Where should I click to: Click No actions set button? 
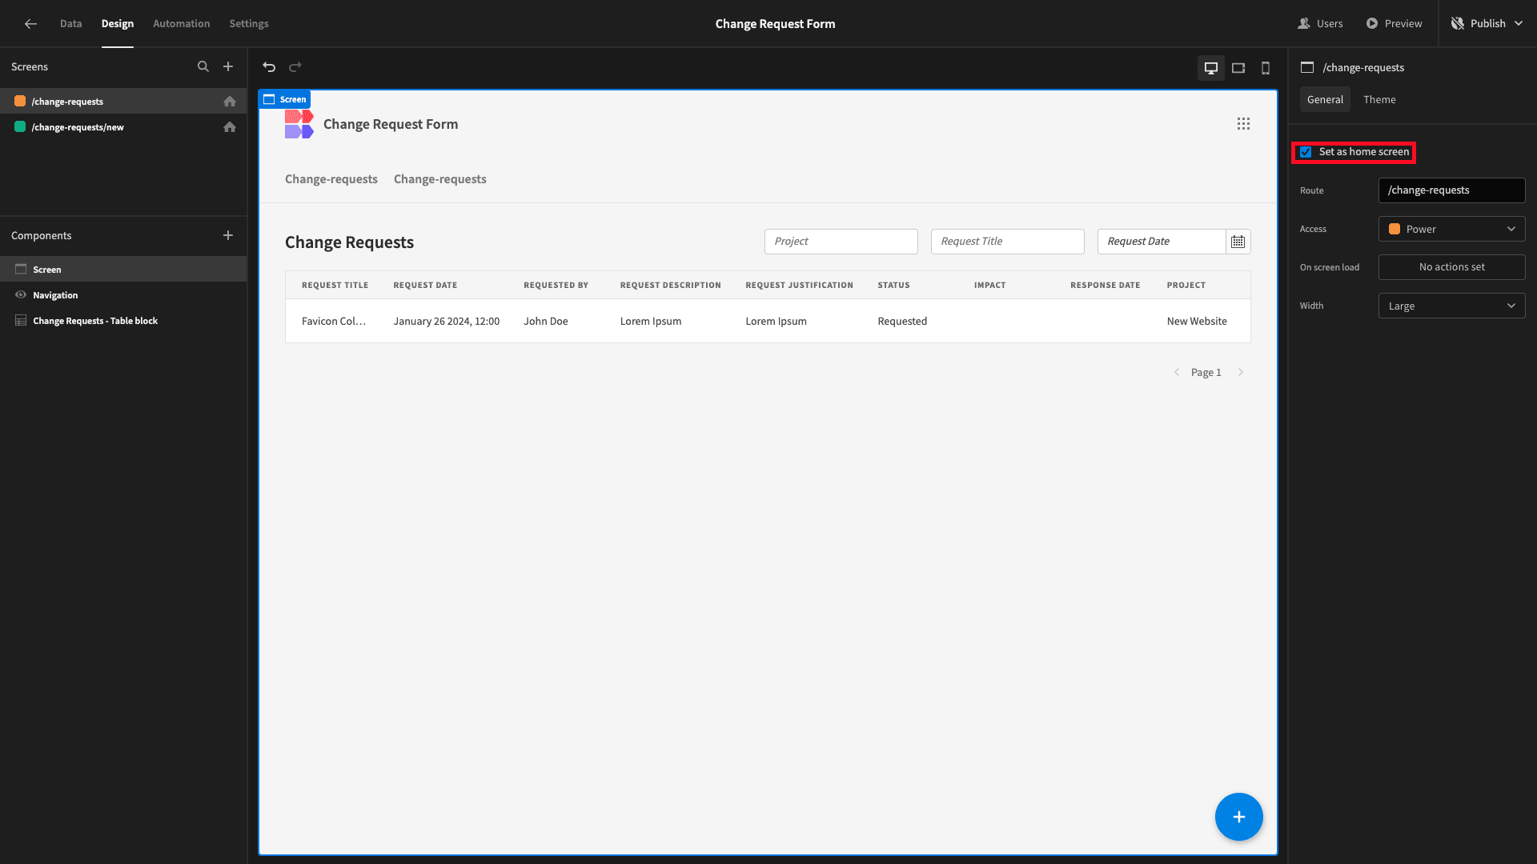point(1451,268)
